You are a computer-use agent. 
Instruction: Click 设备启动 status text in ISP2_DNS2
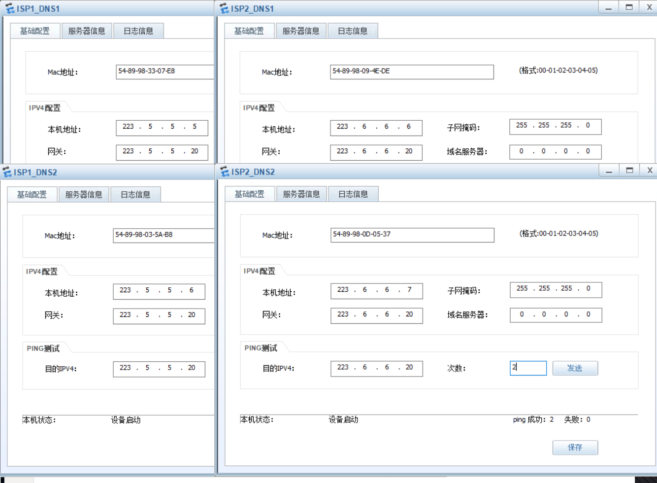[343, 419]
